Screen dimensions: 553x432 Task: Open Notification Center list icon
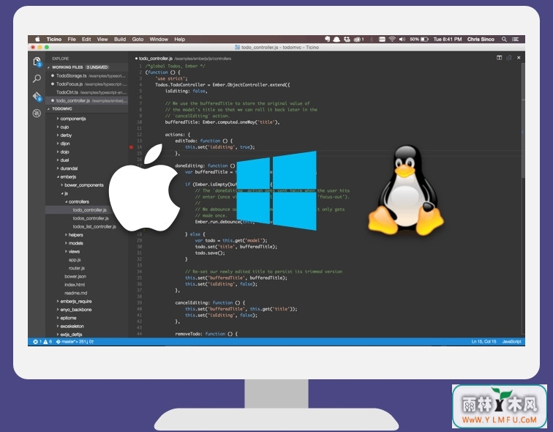pyautogui.click(x=515, y=40)
